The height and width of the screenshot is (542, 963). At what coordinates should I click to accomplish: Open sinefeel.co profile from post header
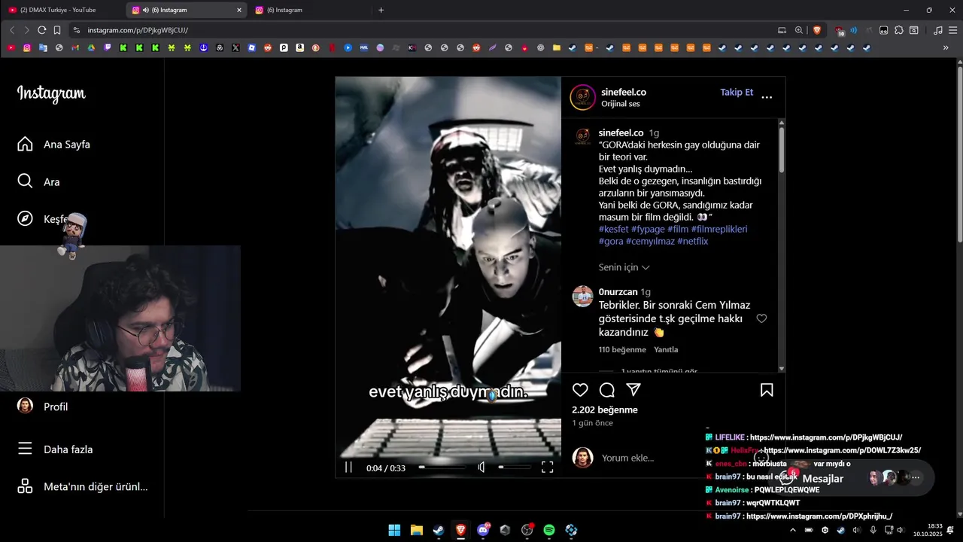[x=624, y=92]
